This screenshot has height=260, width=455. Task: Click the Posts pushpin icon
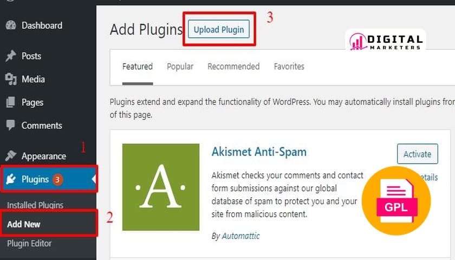(10, 56)
